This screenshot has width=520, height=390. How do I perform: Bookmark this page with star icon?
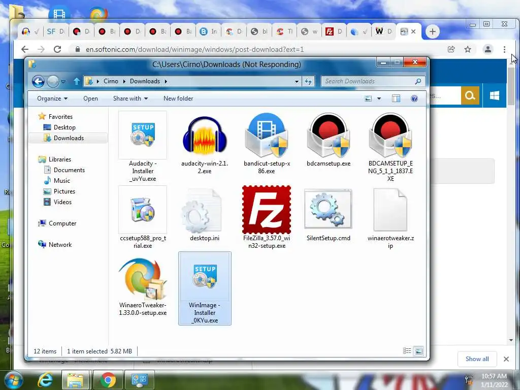pyautogui.click(x=468, y=49)
